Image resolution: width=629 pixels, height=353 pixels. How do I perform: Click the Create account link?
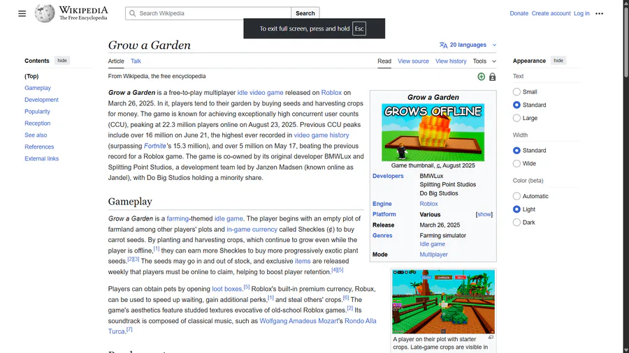(551, 13)
